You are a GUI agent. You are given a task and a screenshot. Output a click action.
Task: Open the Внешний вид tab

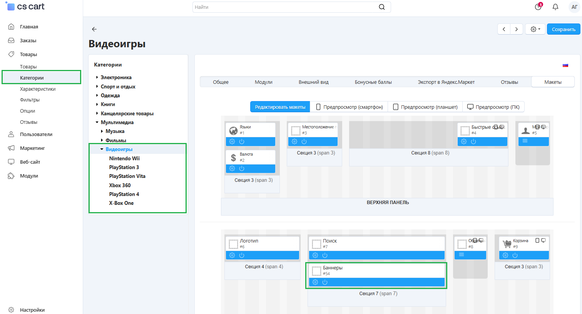click(x=313, y=82)
